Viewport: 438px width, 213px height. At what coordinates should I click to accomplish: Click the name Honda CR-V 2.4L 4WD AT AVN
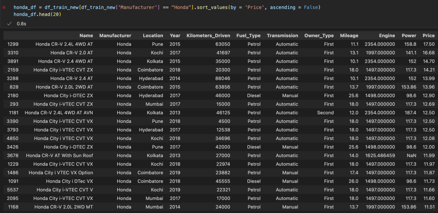tap(59, 113)
